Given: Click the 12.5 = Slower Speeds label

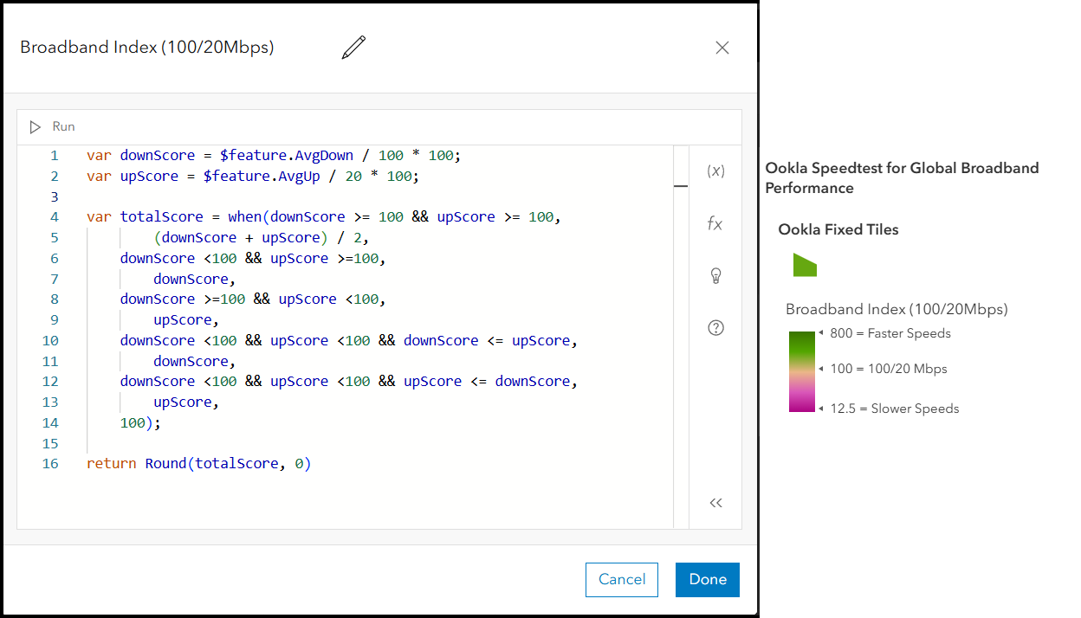Looking at the screenshot, I should point(894,409).
